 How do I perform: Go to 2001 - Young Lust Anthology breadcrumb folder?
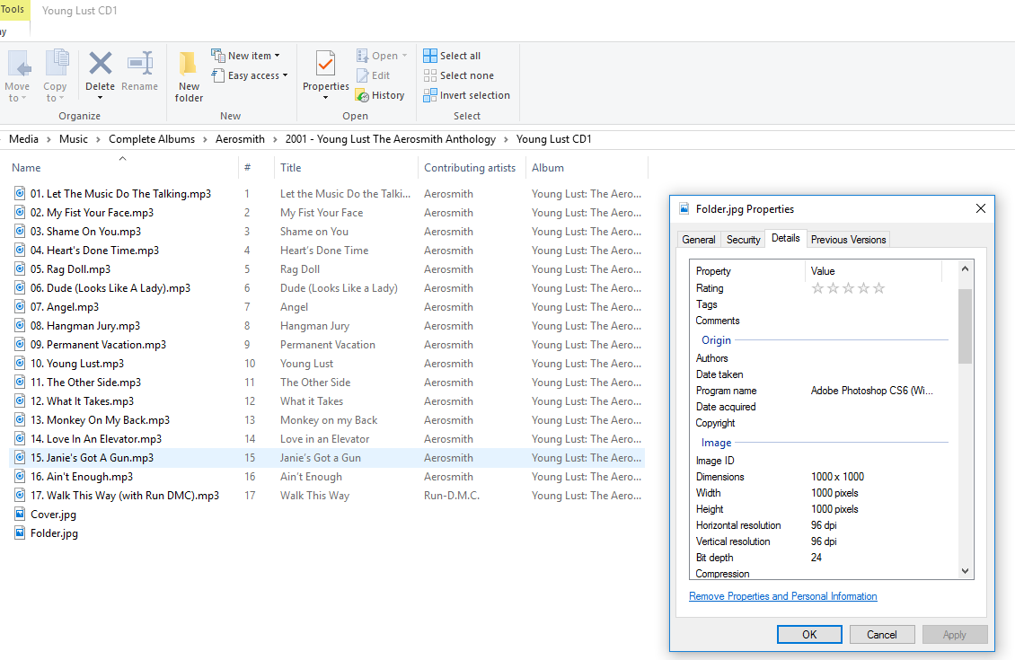click(391, 139)
